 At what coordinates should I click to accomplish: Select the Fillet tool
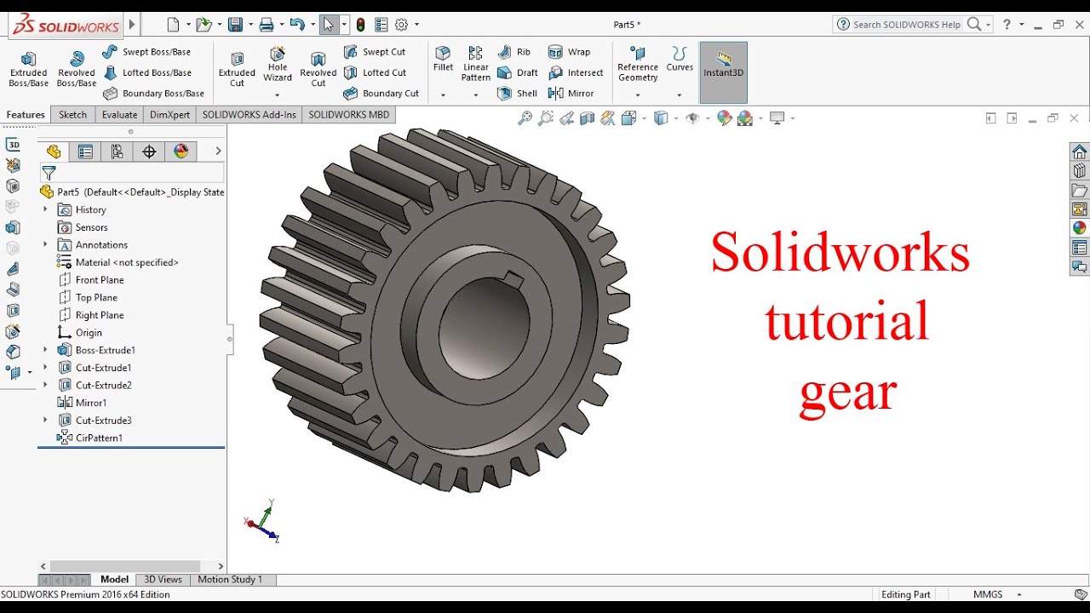443,60
